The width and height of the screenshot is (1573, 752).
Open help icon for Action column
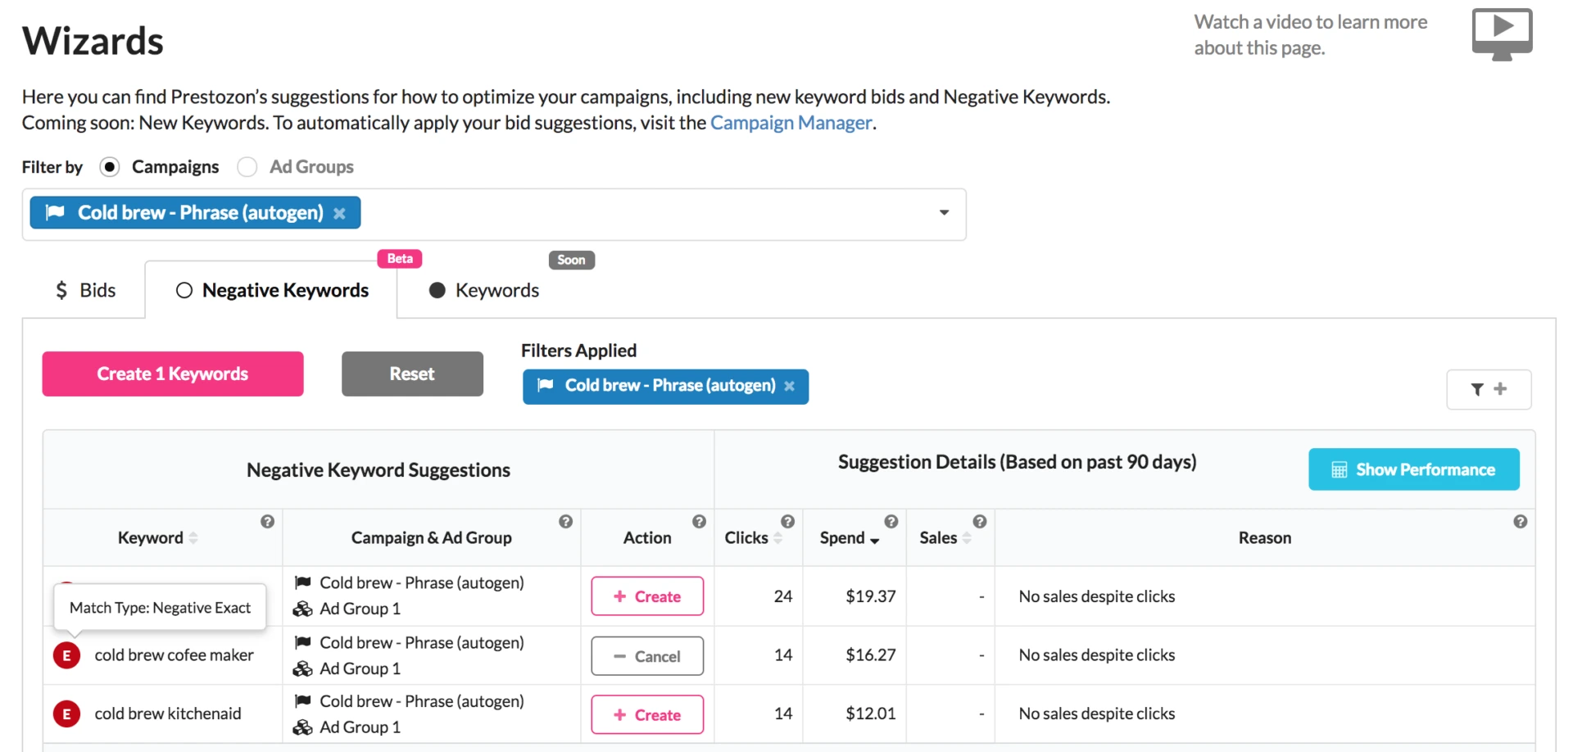(x=699, y=522)
